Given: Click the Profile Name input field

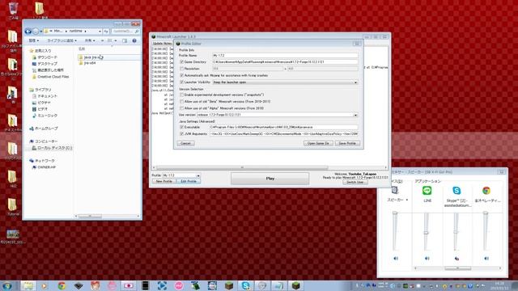Looking at the screenshot, I should [285, 56].
